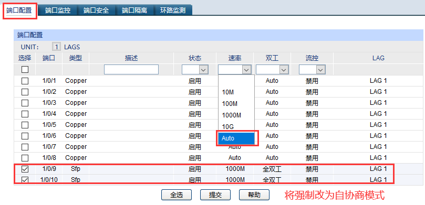This screenshot has width=425, height=205.
Task: Collapse the 速率 dropdown
Action: [234, 70]
